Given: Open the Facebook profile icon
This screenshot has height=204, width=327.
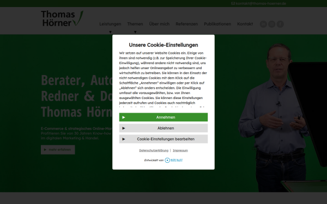Looking at the screenshot, I should point(280,24).
